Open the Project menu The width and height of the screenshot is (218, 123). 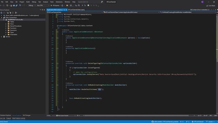pos(22,2)
